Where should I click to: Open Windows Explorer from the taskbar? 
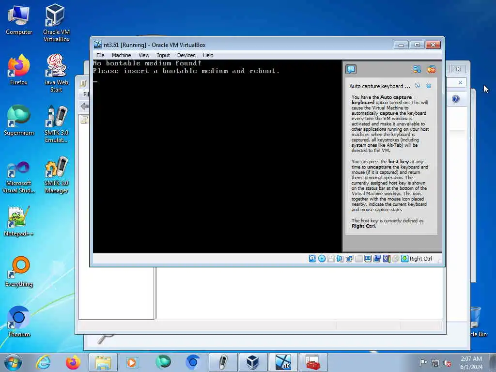coord(103,362)
